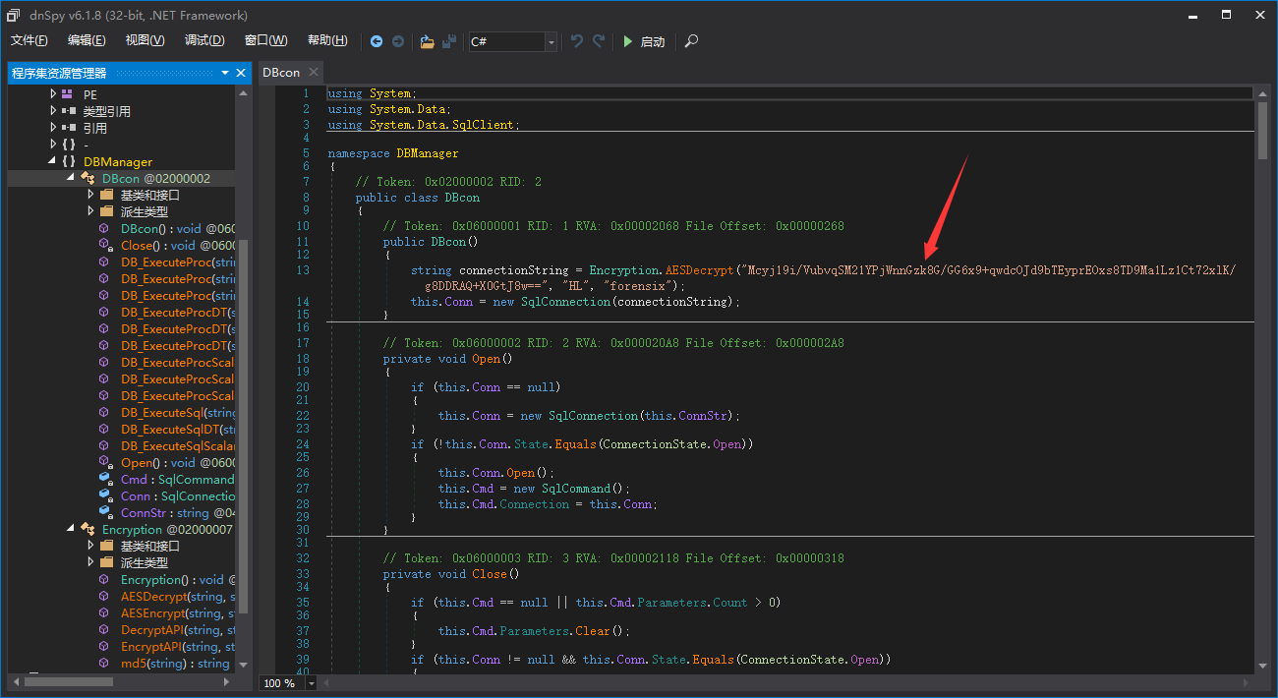Expand 派生类型 under the DBcon class
Image resolution: width=1278 pixels, height=698 pixels.
click(x=90, y=211)
